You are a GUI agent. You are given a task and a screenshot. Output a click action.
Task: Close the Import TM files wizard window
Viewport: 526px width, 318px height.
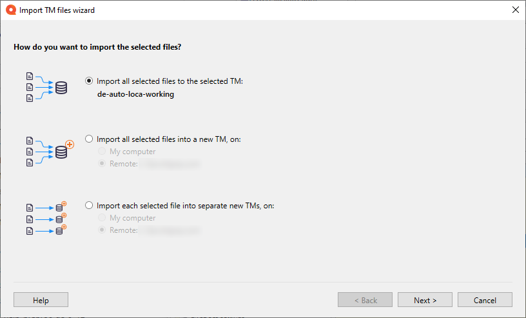click(x=515, y=10)
